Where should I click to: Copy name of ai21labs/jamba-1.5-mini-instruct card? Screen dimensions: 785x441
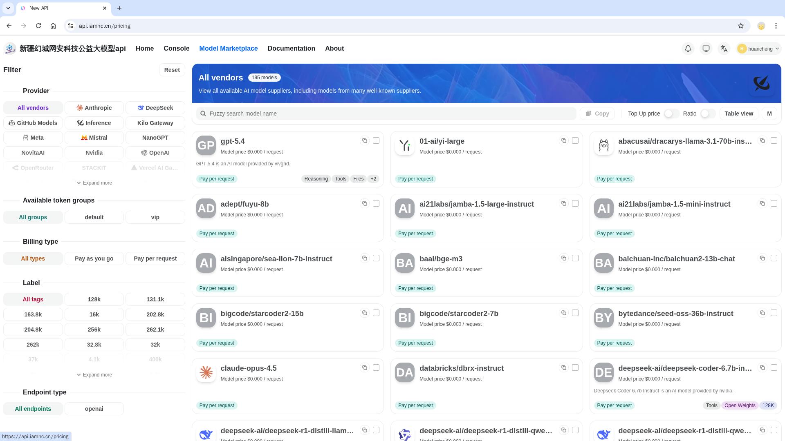[x=763, y=203]
